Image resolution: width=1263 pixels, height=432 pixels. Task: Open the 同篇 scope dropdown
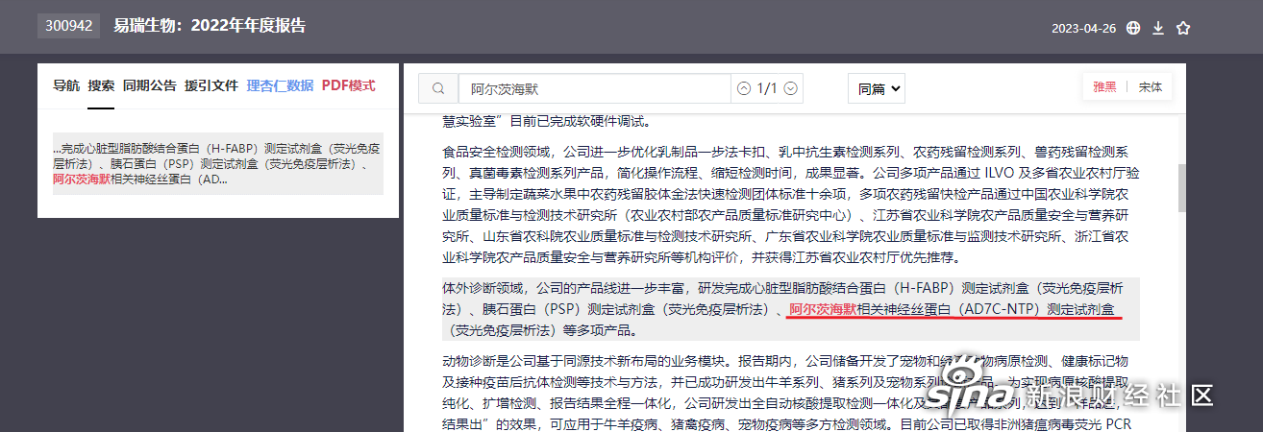tap(877, 88)
